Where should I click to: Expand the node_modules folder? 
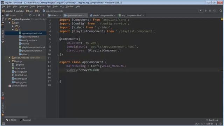pyautogui.click(x=9, y=58)
